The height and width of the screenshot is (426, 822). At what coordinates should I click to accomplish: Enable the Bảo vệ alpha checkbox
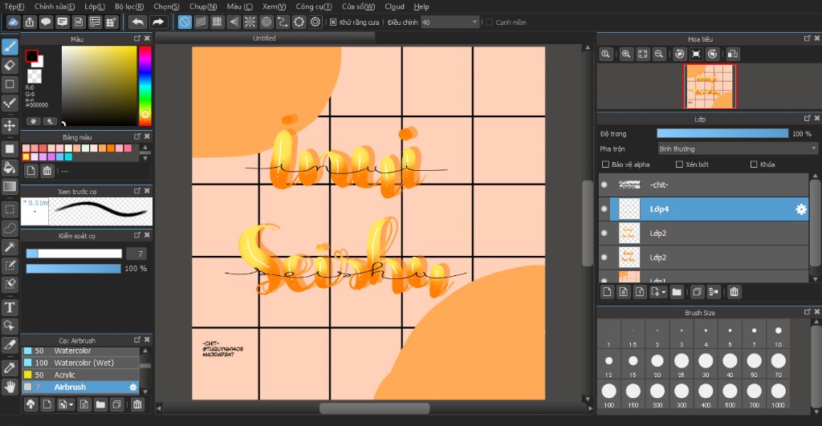point(605,164)
